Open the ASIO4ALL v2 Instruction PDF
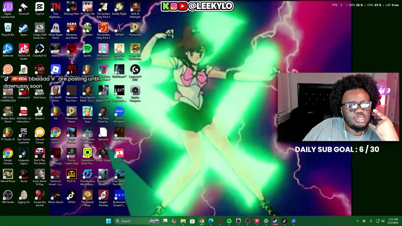This screenshot has height=226, width=402. pos(24,115)
